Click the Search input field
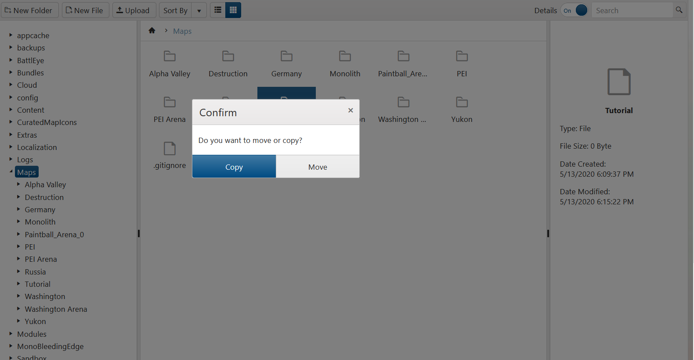The height and width of the screenshot is (360, 694). (x=632, y=10)
